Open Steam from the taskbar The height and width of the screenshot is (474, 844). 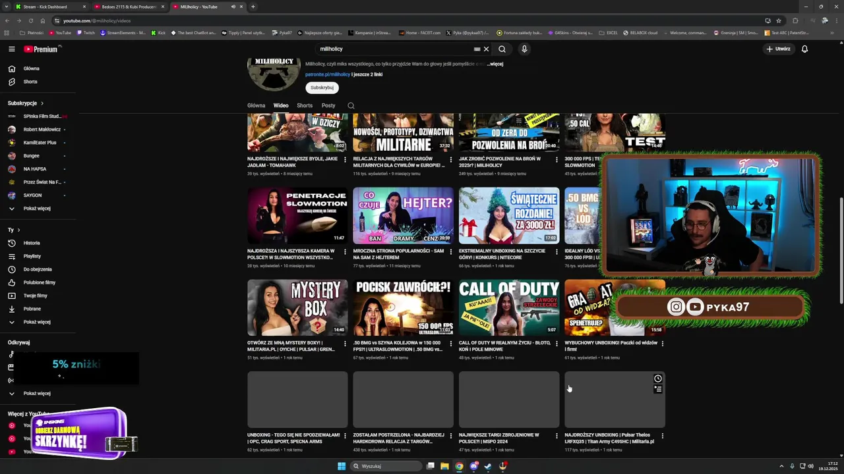[x=488, y=466]
